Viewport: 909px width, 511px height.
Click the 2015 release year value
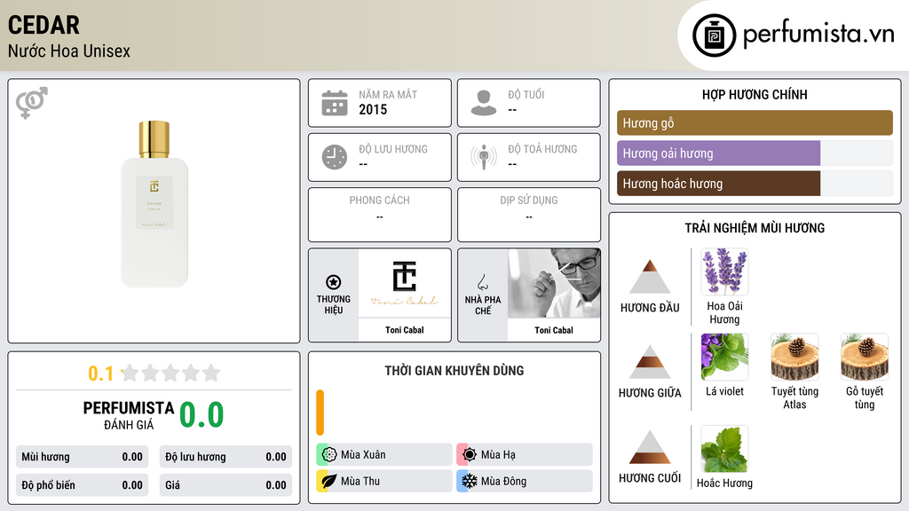pyautogui.click(x=373, y=109)
